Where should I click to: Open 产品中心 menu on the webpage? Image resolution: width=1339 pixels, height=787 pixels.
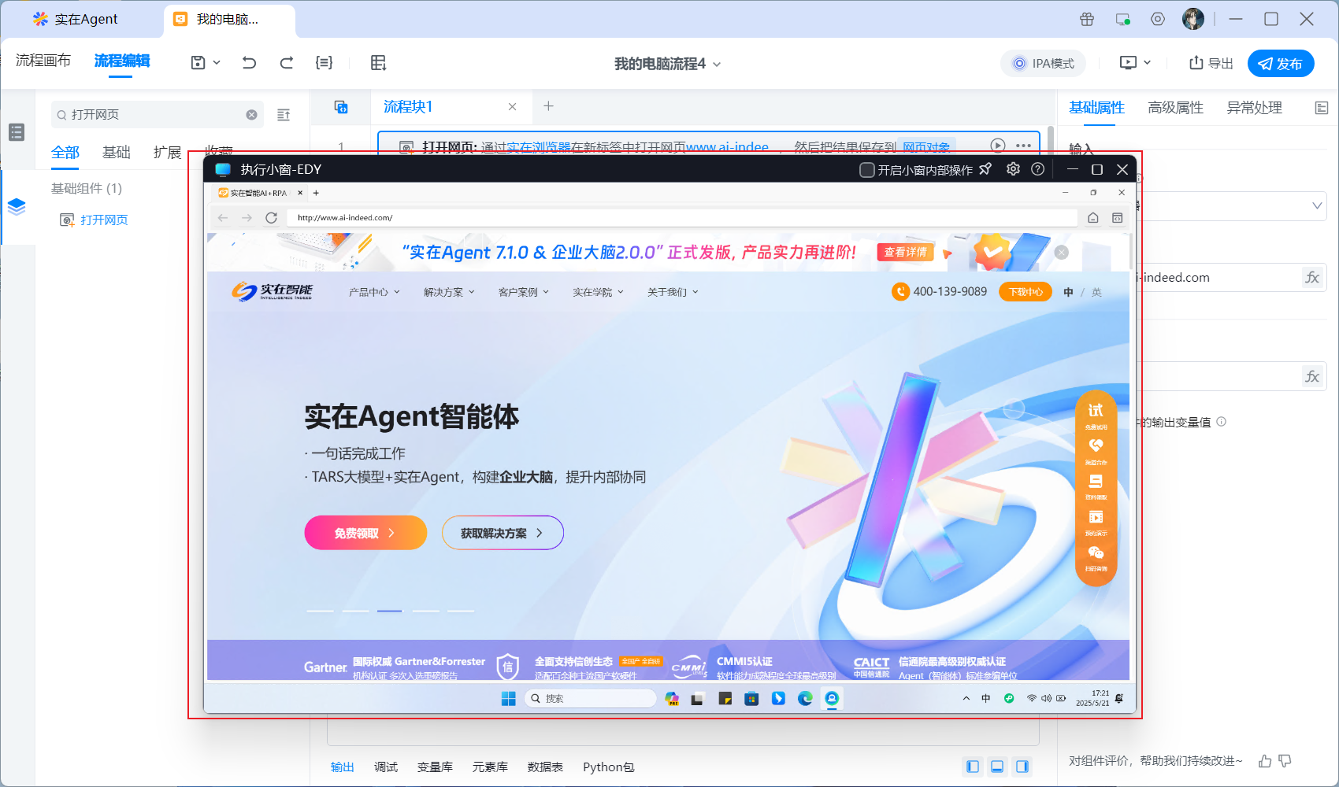374,292
